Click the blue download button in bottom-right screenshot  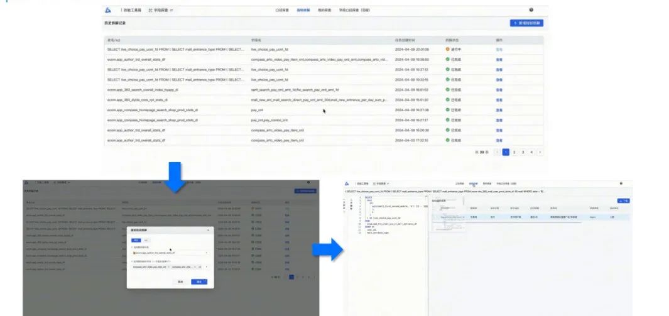[623, 200]
